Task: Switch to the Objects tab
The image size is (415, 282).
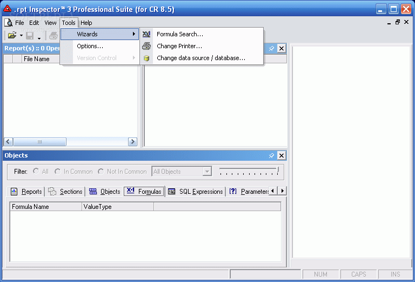Action: (x=104, y=192)
